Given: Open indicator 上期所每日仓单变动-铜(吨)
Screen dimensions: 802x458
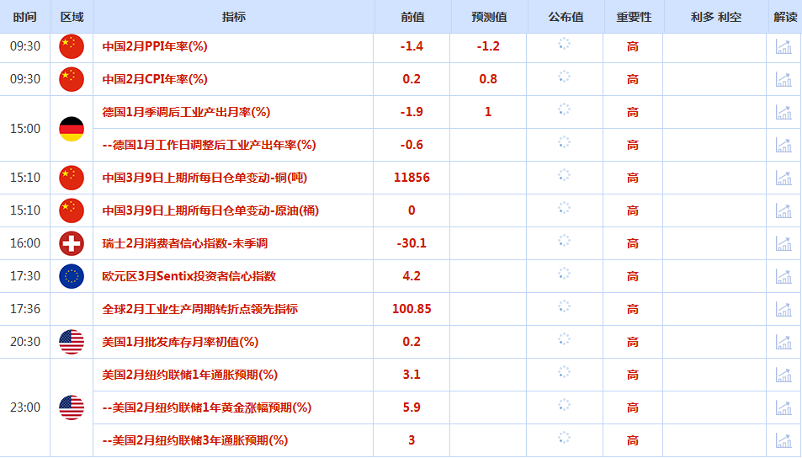Looking at the screenshot, I should click(204, 178).
